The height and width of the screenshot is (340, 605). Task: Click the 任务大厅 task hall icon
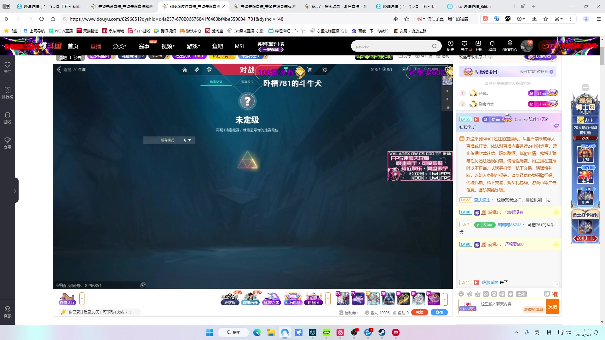coord(67,298)
